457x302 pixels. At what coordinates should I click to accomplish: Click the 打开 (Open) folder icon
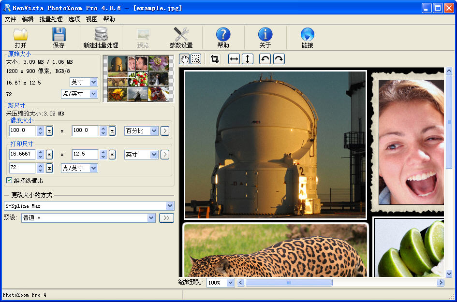[x=20, y=35]
